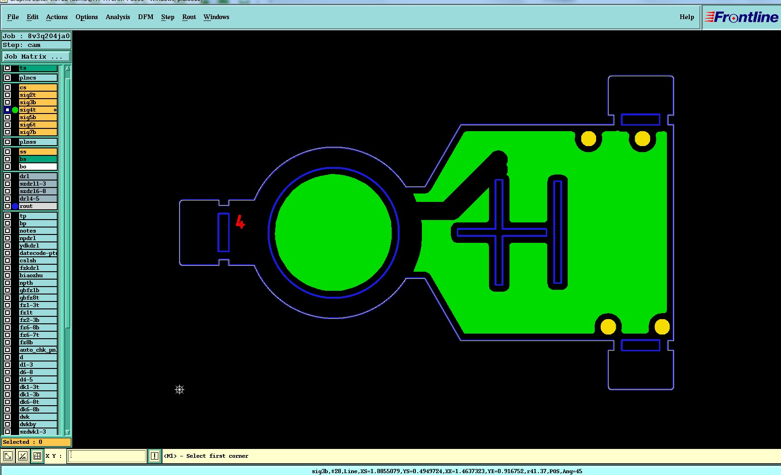Select the tp layer name
Screen dimensions: 781x475
38,216
